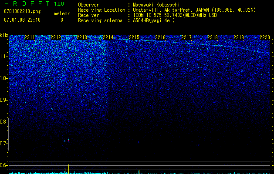Click the Observer label

point(88,5)
